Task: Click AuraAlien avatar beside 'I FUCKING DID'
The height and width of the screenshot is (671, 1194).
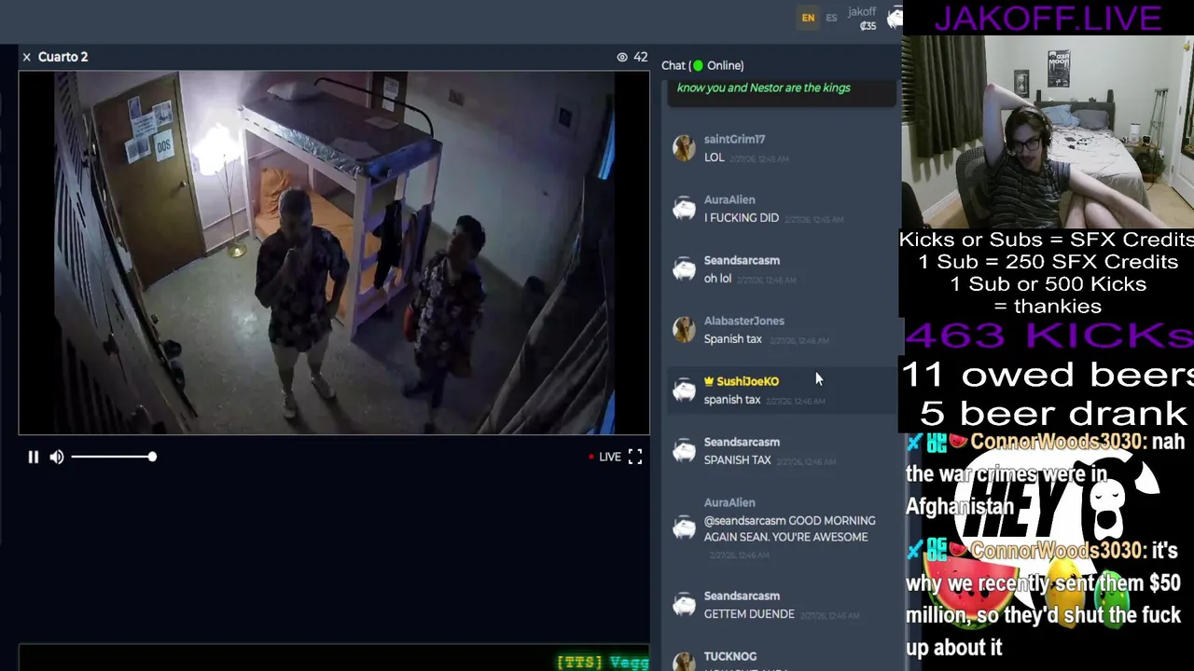Action: point(684,209)
